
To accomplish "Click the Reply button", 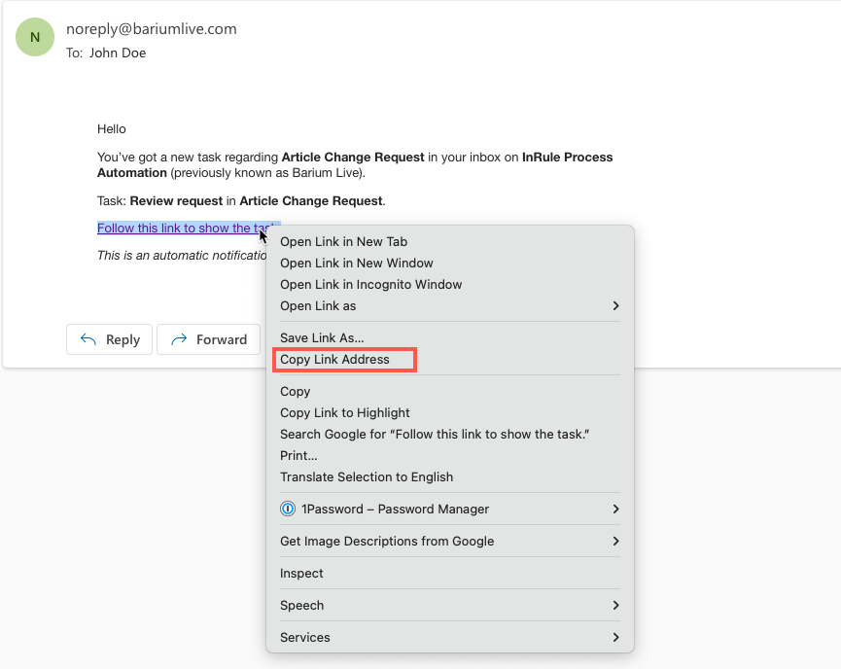I will [109, 339].
